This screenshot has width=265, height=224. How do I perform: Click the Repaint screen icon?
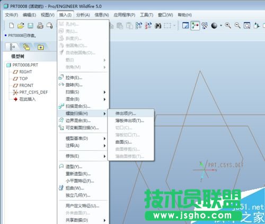point(185,25)
